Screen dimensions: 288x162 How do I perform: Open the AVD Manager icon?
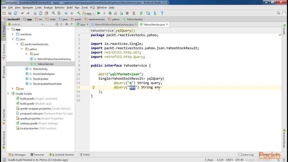pos(134,13)
